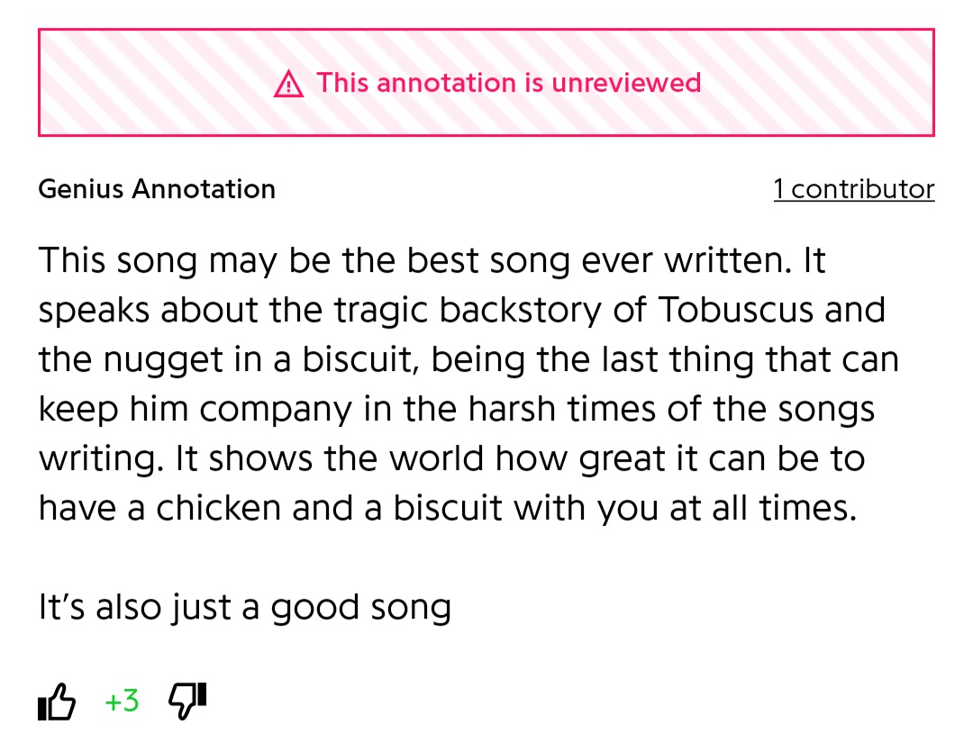This screenshot has height=751, width=973.
Task: Click the phrase 'tragic backstory'
Action: point(468,310)
